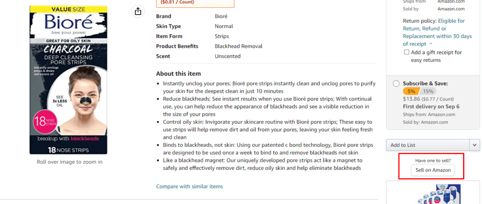Open the Add to List dropdown arrow

tap(474, 145)
